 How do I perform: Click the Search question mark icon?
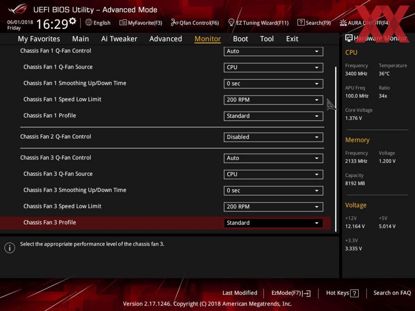pos(301,22)
